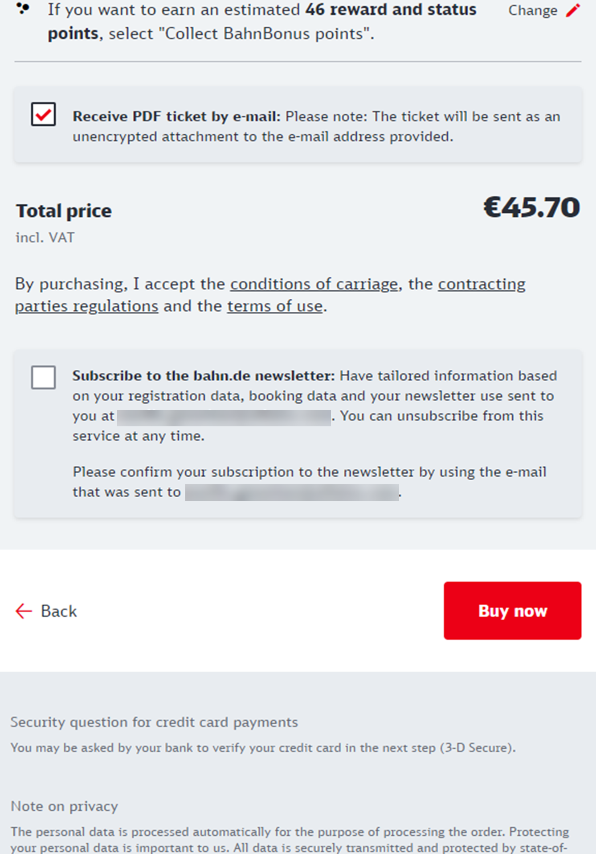Click the Note on privacy heading
Screen dimensions: 596x854
tap(64, 806)
